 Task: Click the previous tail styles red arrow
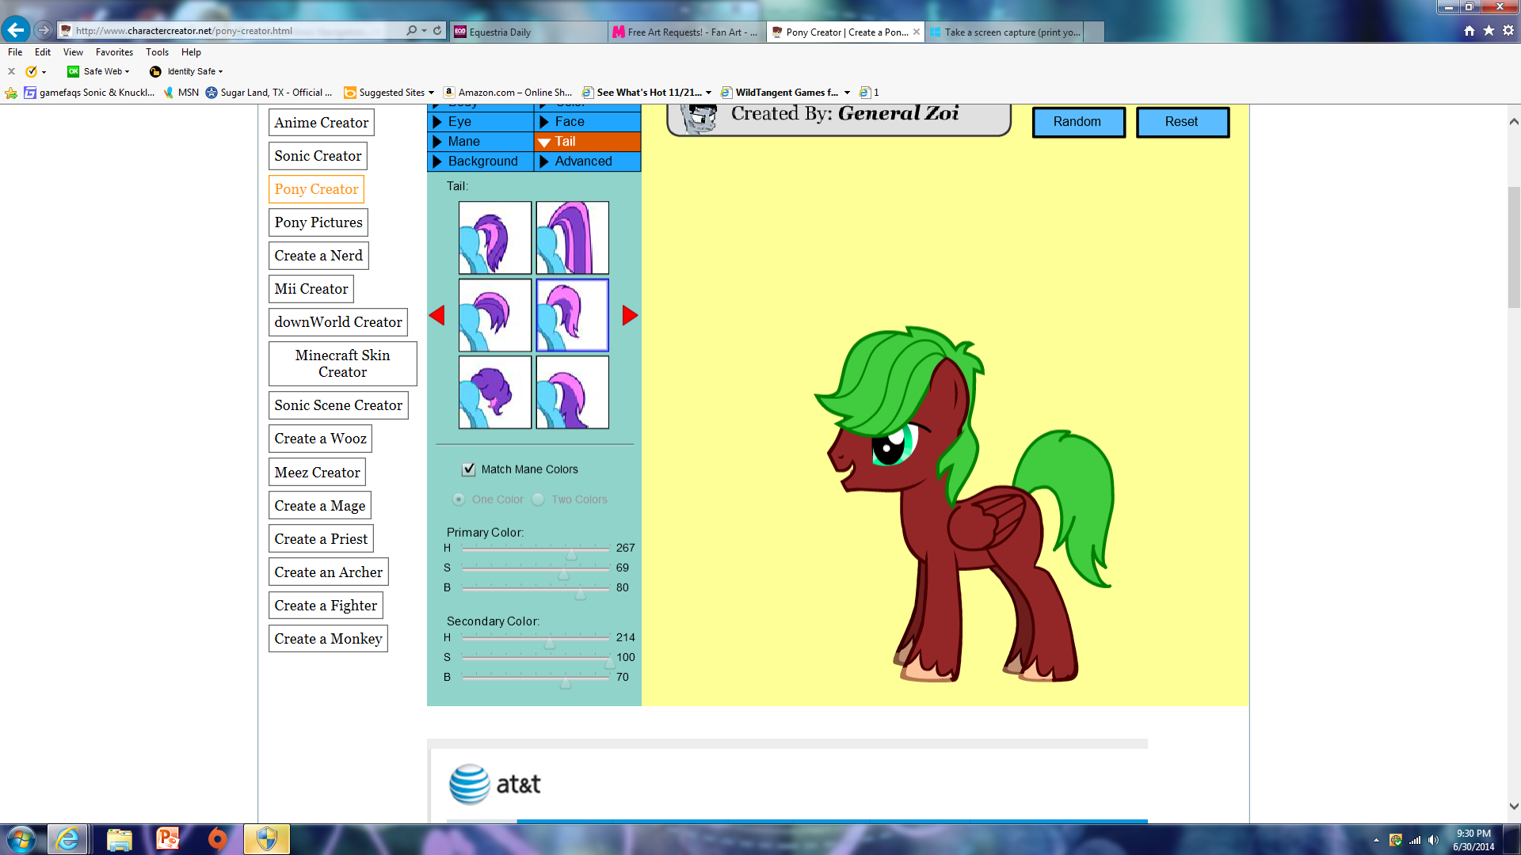tap(436, 315)
